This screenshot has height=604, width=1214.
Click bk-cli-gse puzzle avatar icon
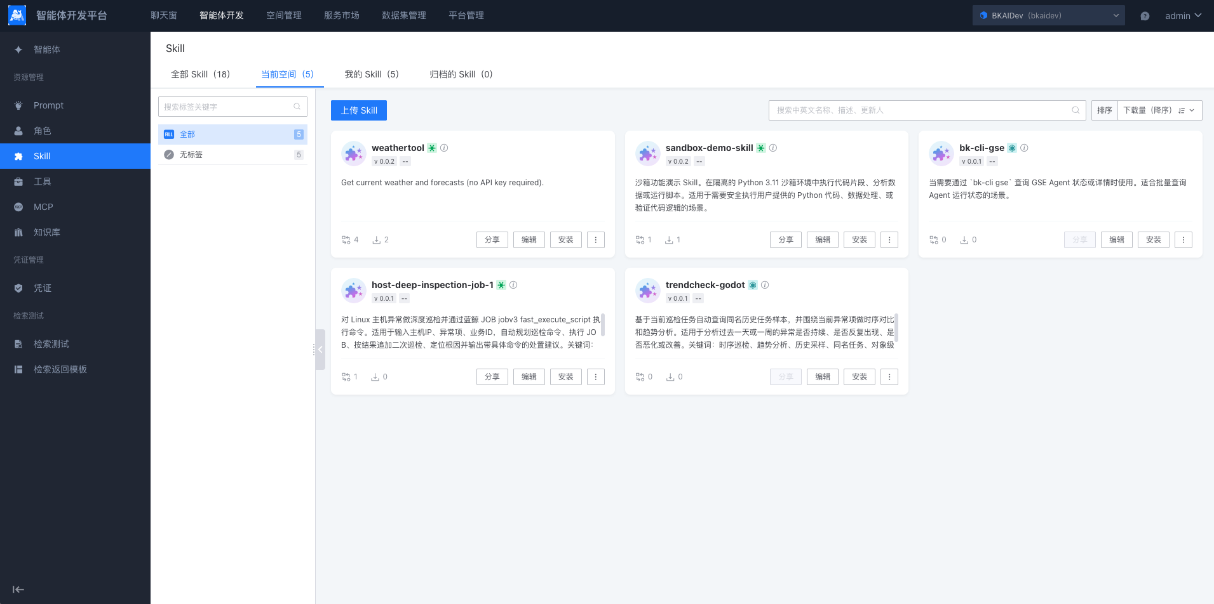[941, 154]
